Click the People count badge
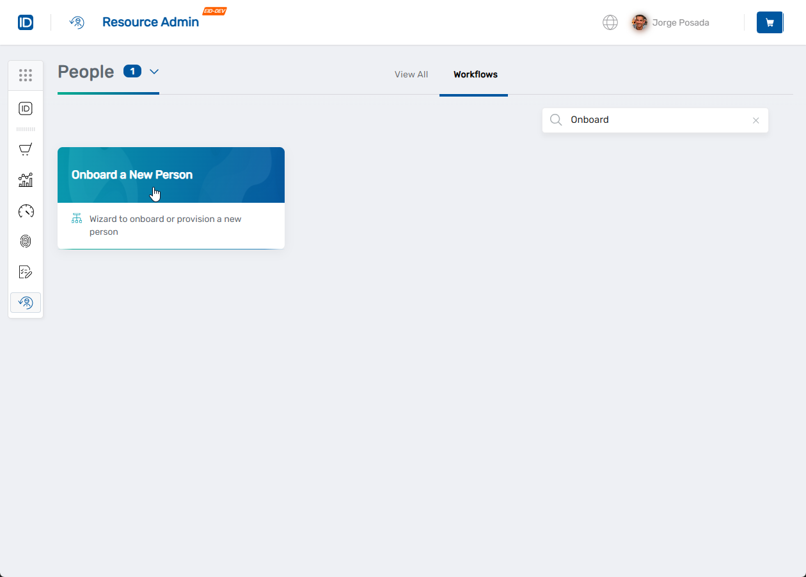This screenshot has height=577, width=806. pos(132,72)
